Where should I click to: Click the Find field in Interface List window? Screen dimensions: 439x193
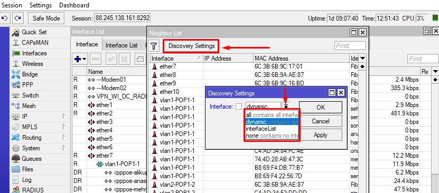[423, 59]
